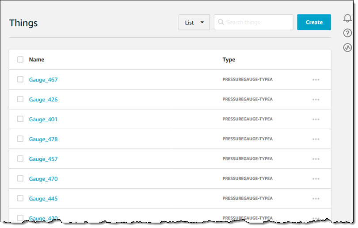Click the help question mark icon
Screen dimensions: 358x228
(347, 33)
